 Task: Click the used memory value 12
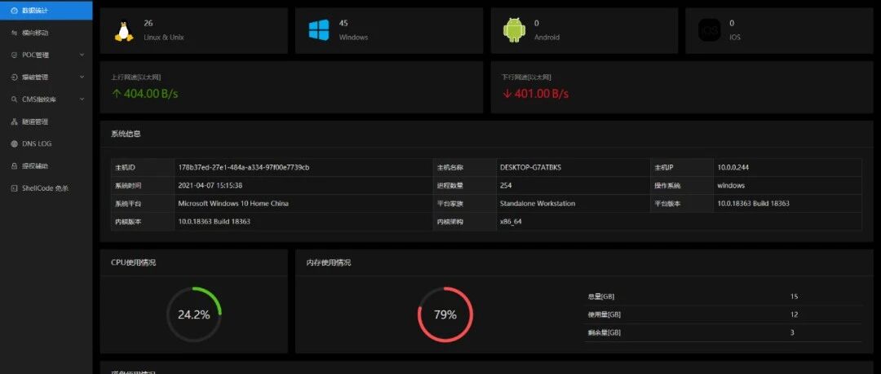(794, 315)
